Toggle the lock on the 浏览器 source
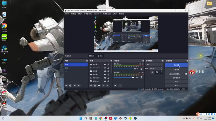 point(108,71)
